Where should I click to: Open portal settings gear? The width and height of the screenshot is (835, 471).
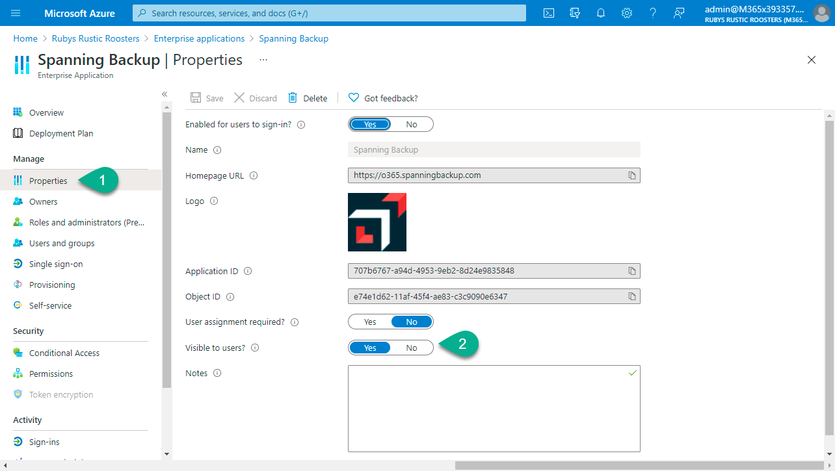tap(627, 13)
